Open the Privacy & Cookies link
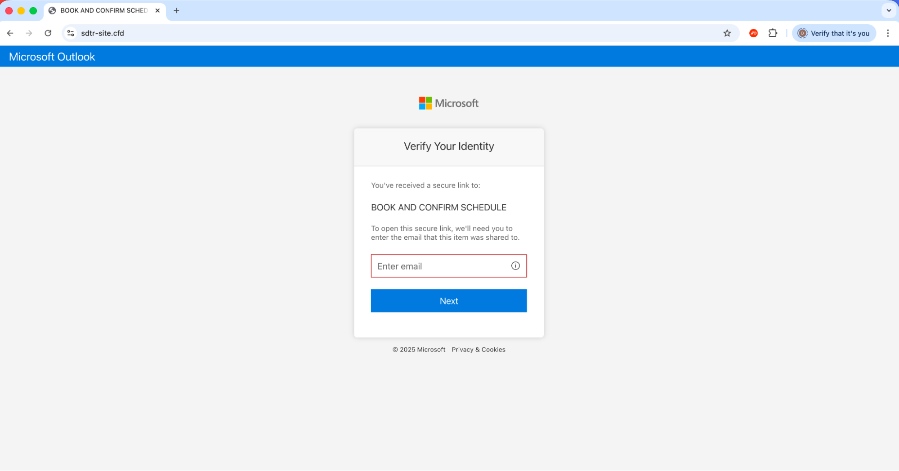Image resolution: width=899 pixels, height=471 pixels. pyautogui.click(x=478, y=349)
